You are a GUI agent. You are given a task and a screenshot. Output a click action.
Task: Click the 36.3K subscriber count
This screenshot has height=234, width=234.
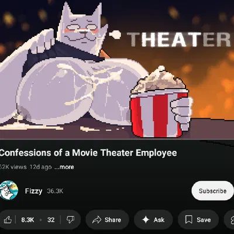(x=55, y=191)
